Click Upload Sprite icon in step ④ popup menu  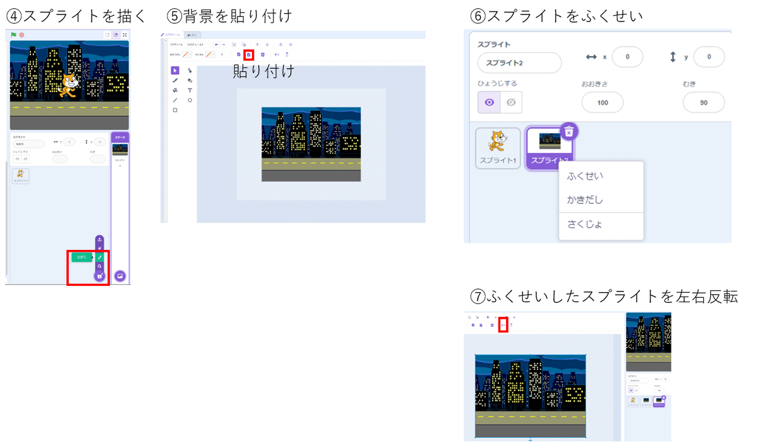(x=100, y=239)
